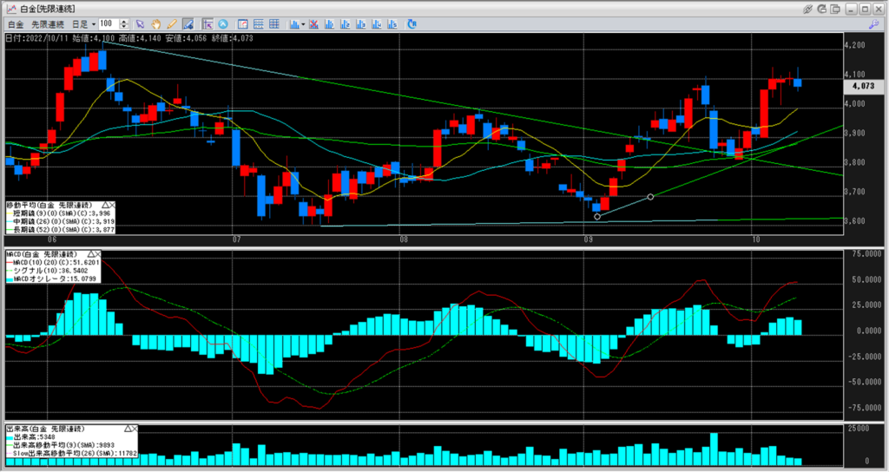Screen dimensions: 889x472
Task: Load indicator preset 2 icon
Action: coord(345,24)
